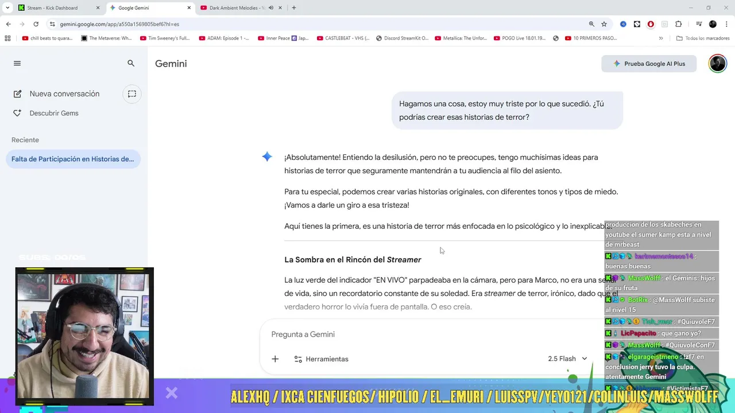Open a new browser tab

[294, 8]
